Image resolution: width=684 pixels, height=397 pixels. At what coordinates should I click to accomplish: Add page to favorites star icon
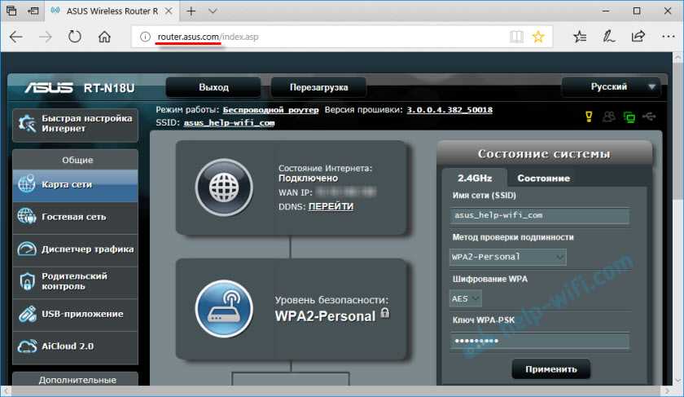click(x=538, y=37)
